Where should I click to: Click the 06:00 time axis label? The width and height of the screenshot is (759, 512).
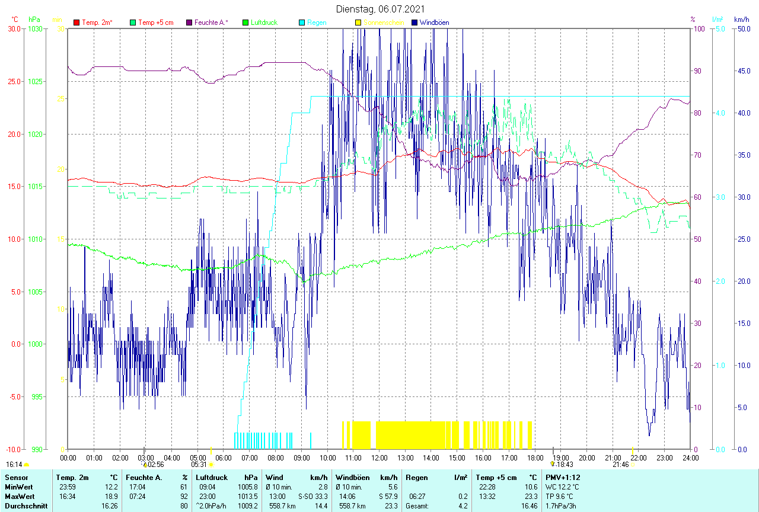pyautogui.click(x=224, y=457)
